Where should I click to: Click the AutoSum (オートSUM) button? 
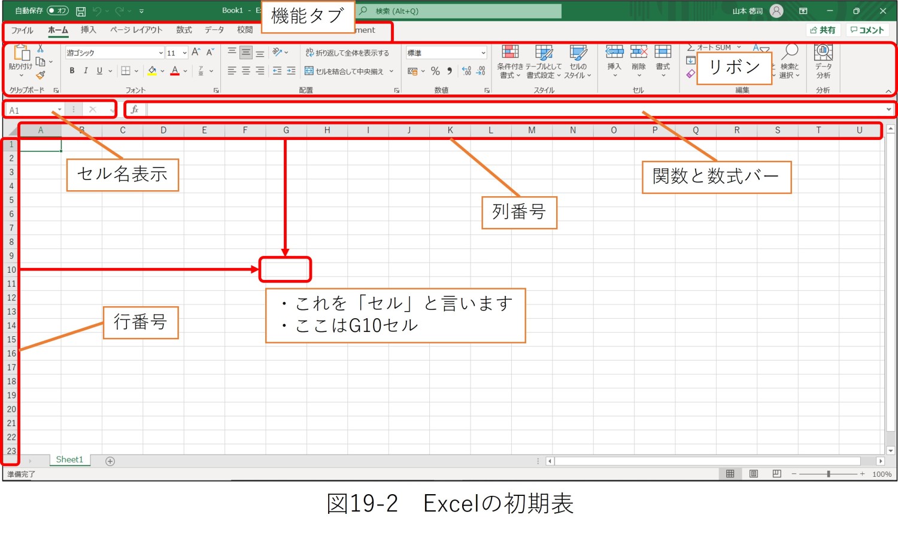pos(710,47)
